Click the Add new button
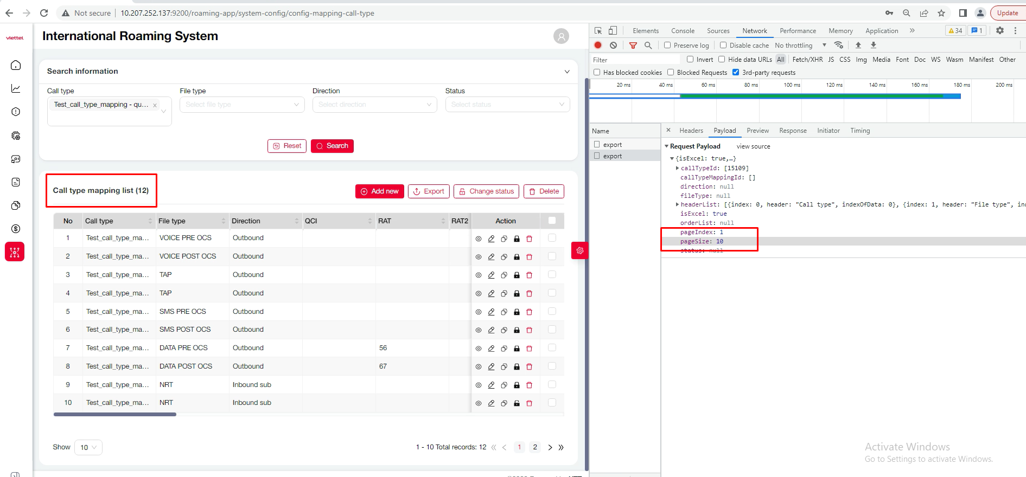Image resolution: width=1026 pixels, height=477 pixels. (x=379, y=191)
